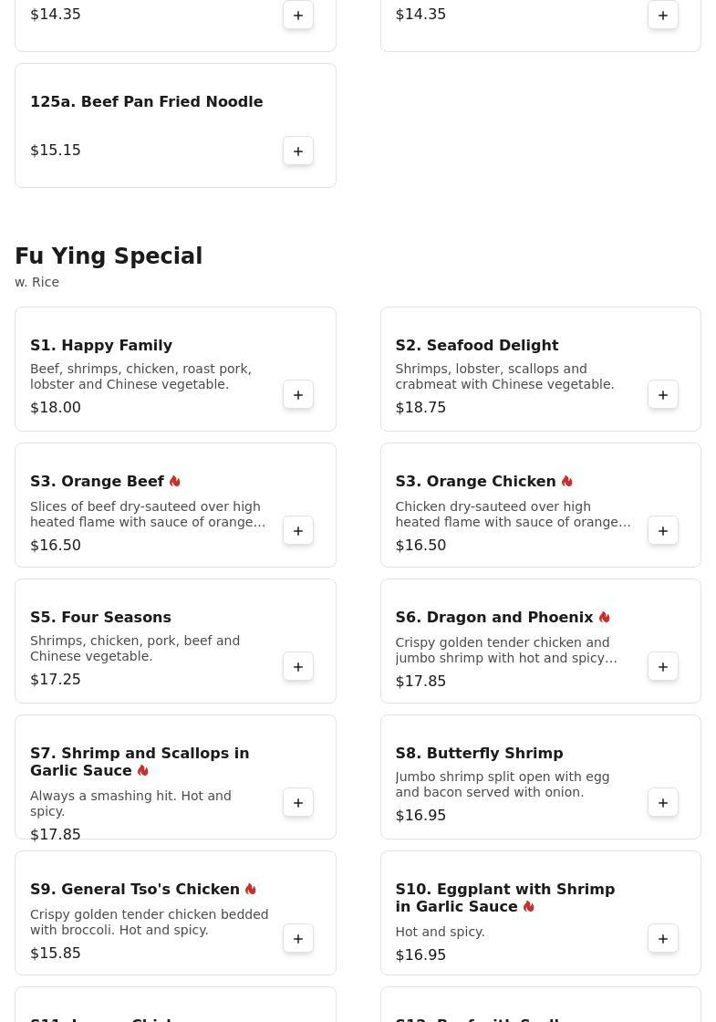Viewport: 716px width, 1022px height.
Task: Add S3. Orange Chicken to order
Action: click(663, 531)
